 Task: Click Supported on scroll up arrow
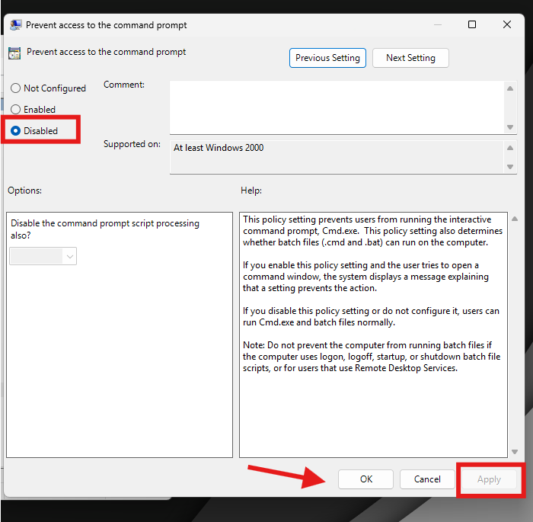click(510, 148)
